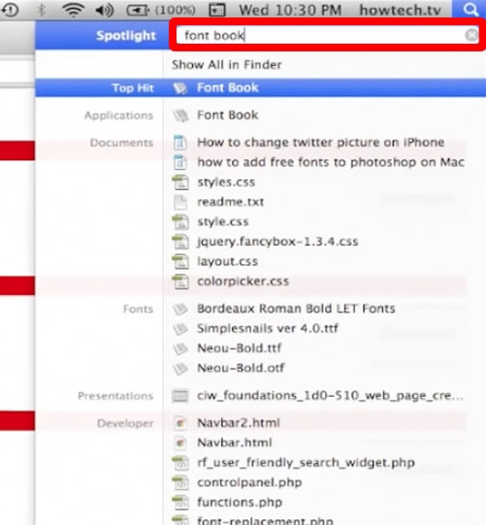Open the howtech.tv user menu

(400, 11)
